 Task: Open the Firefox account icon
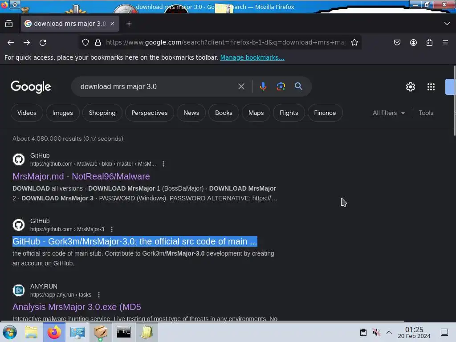413,42
